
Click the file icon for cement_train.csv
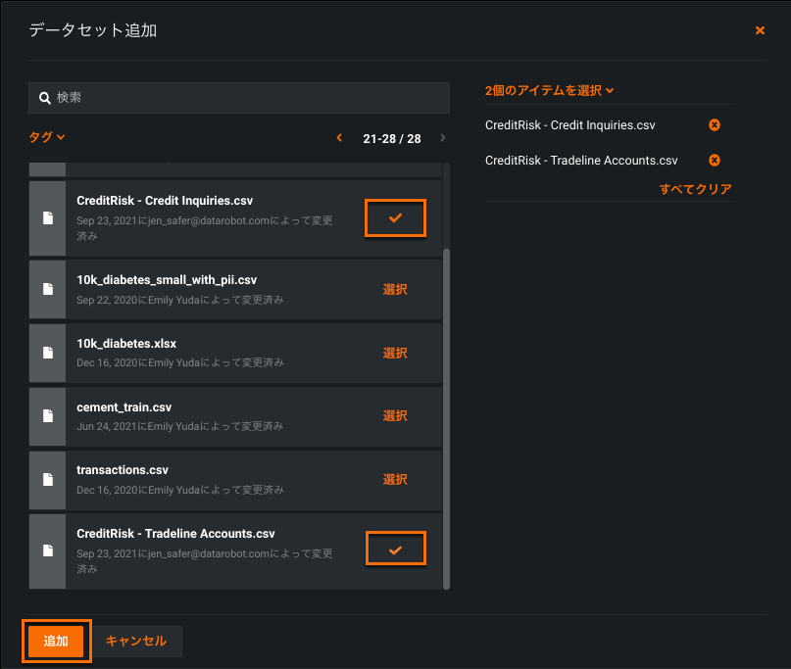click(47, 415)
